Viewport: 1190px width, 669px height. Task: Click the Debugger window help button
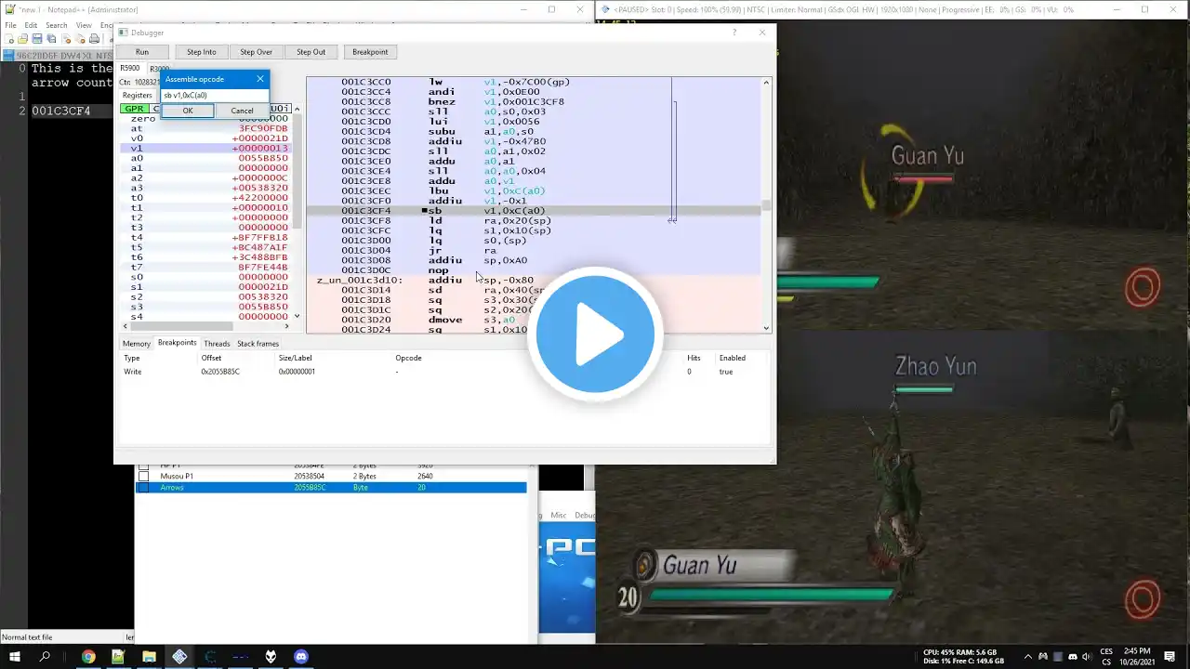pyautogui.click(x=734, y=33)
